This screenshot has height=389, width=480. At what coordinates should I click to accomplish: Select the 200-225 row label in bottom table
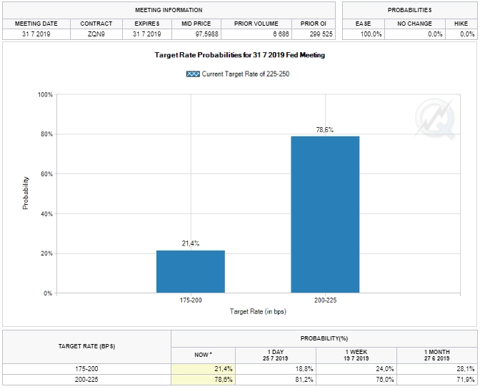tap(86, 380)
